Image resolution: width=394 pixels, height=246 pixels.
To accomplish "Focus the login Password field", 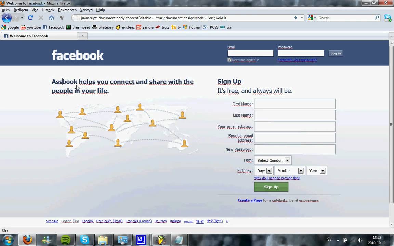I will coord(301,53).
